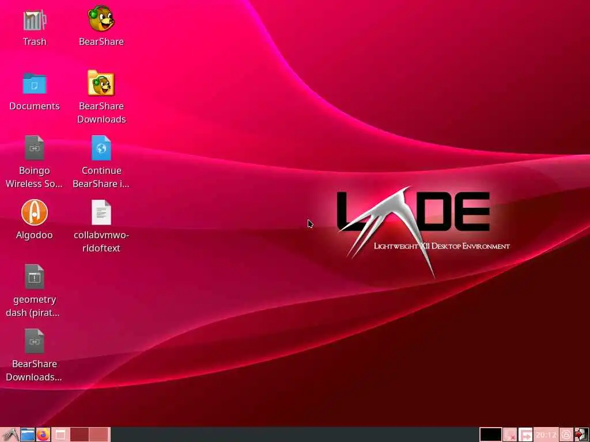Viewport: 590px width, 442px height.
Task: Click the tray icon with arrow
Action: [525, 435]
